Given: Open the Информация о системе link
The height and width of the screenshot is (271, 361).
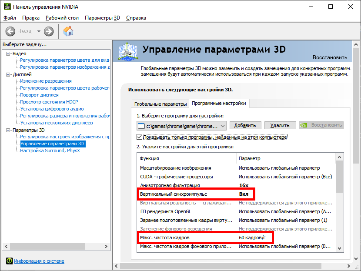Looking at the screenshot, I should click(39, 261).
